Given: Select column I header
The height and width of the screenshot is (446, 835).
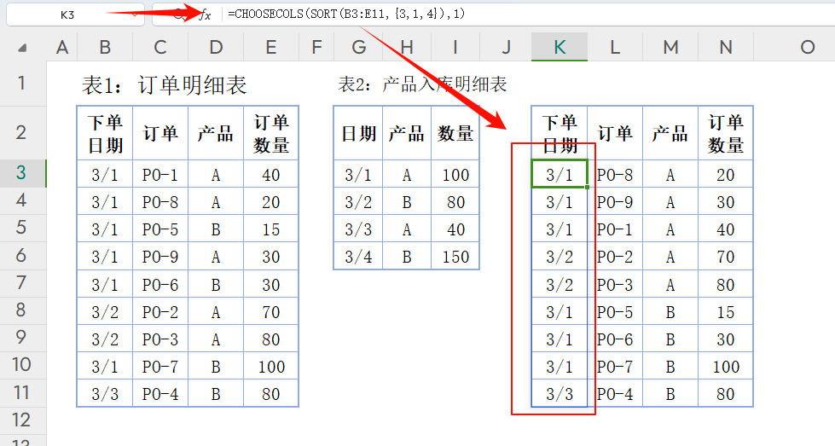Looking at the screenshot, I should coord(455,48).
